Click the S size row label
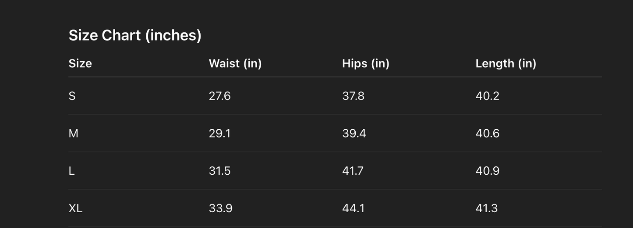The width and height of the screenshot is (633, 228). [72, 96]
